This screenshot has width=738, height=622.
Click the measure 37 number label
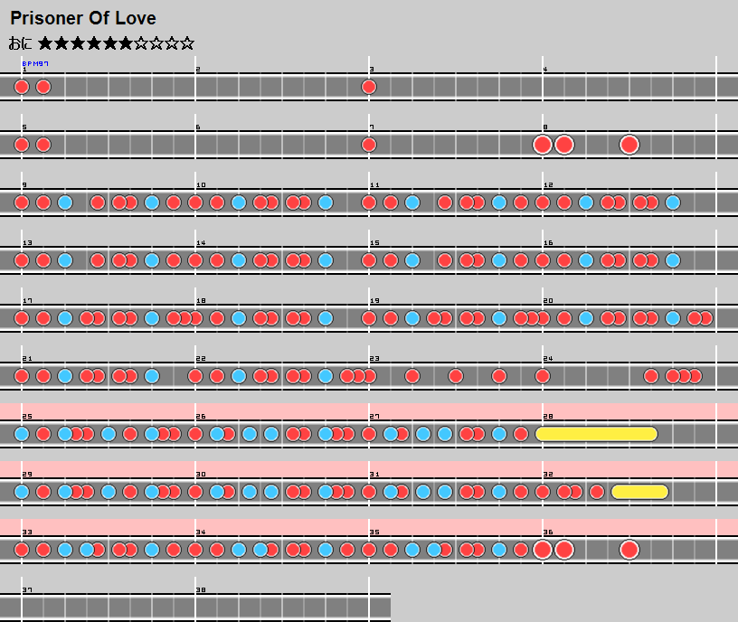27,589
